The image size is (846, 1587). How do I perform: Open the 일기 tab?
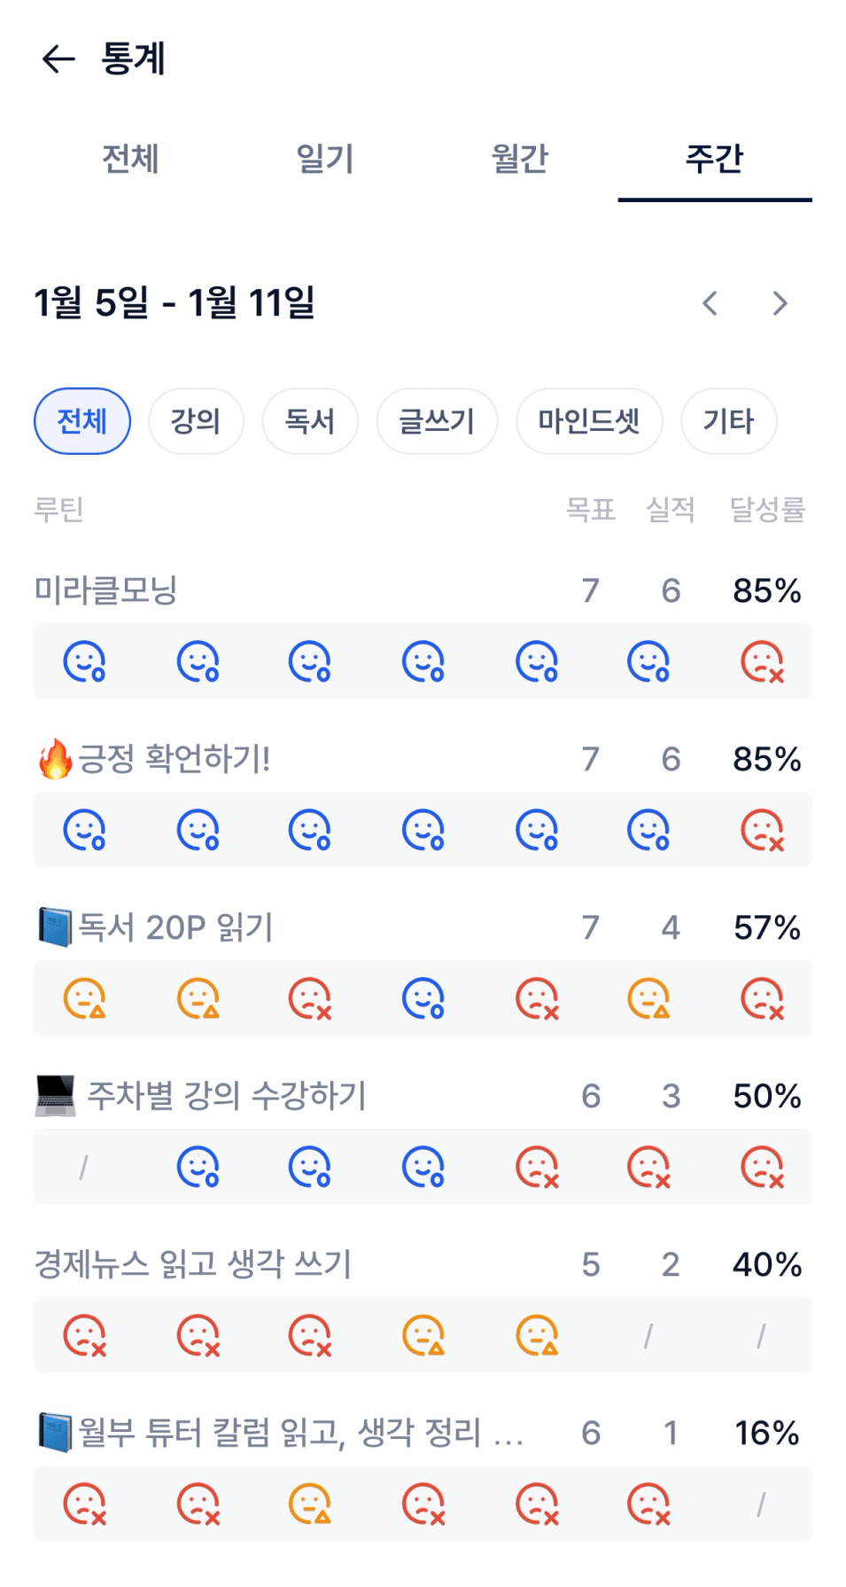[x=325, y=160]
